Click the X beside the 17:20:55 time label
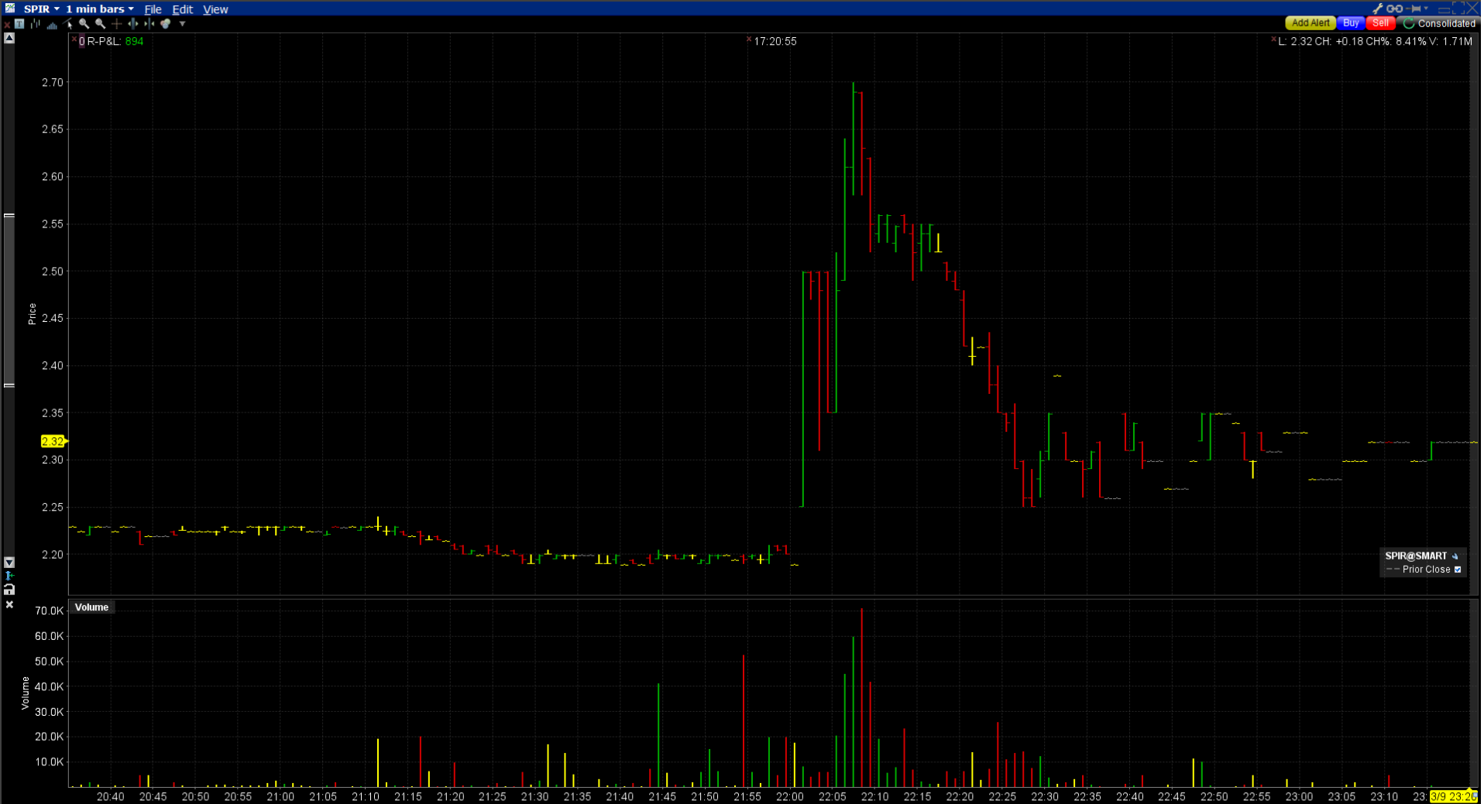1484x804 pixels. [749, 39]
